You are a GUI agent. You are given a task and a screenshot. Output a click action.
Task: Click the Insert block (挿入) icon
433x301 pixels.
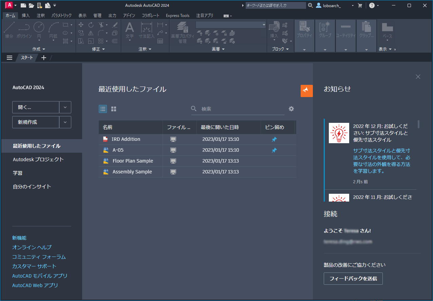pos(274,30)
